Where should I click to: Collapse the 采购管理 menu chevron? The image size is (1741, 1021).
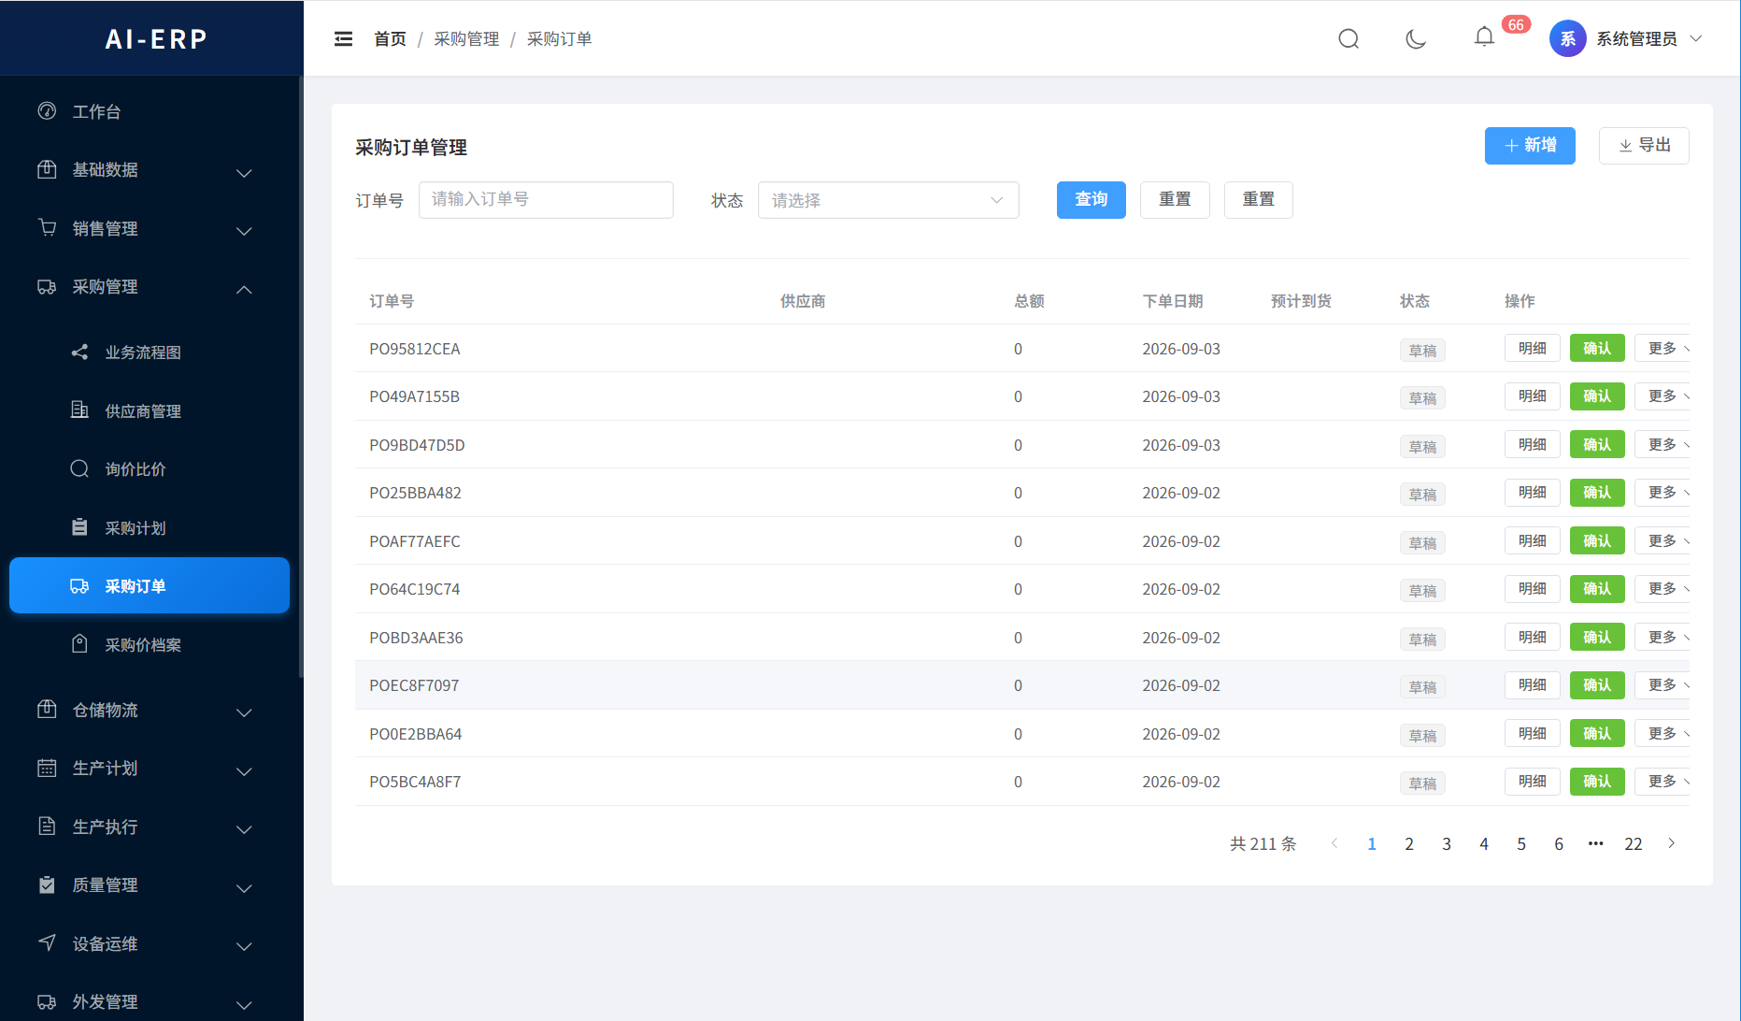(244, 289)
